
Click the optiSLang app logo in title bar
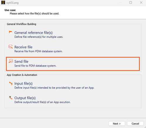tap(3, 3)
